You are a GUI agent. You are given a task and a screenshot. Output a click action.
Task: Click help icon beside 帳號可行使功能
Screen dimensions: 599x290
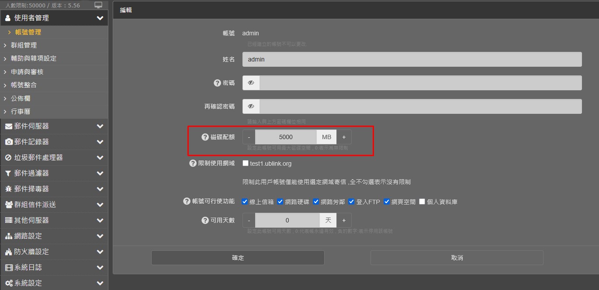point(187,201)
